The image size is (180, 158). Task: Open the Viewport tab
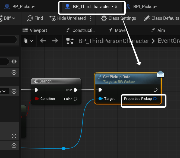coord(35,30)
